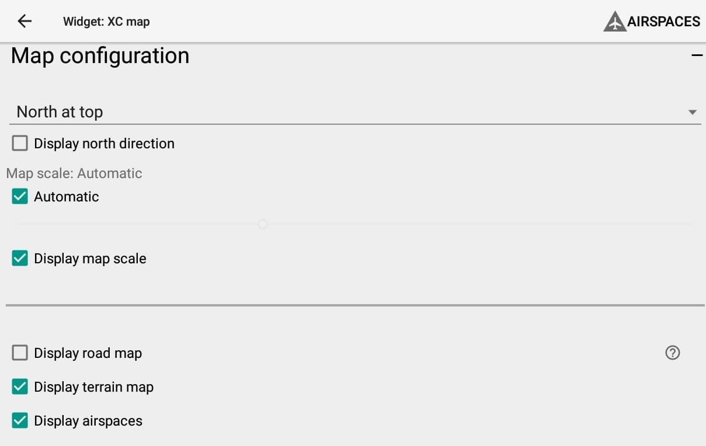Go back using the arrow icon
This screenshot has width=706, height=446.
(25, 22)
